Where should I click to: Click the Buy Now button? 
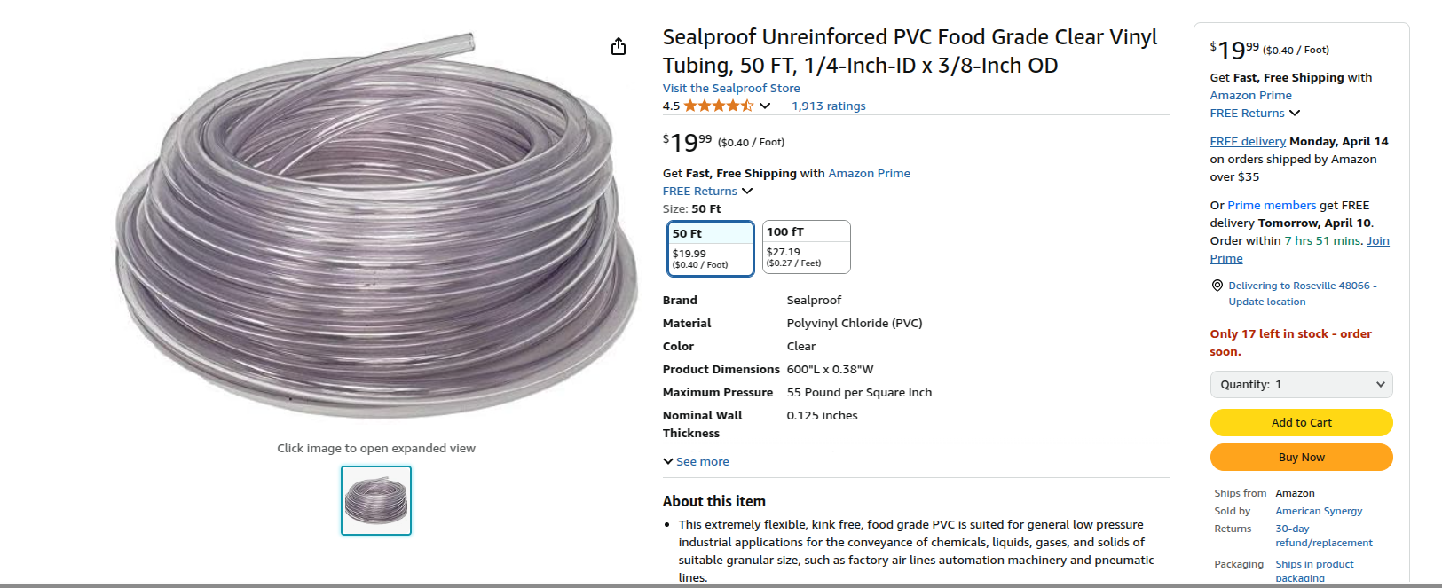tap(1301, 457)
